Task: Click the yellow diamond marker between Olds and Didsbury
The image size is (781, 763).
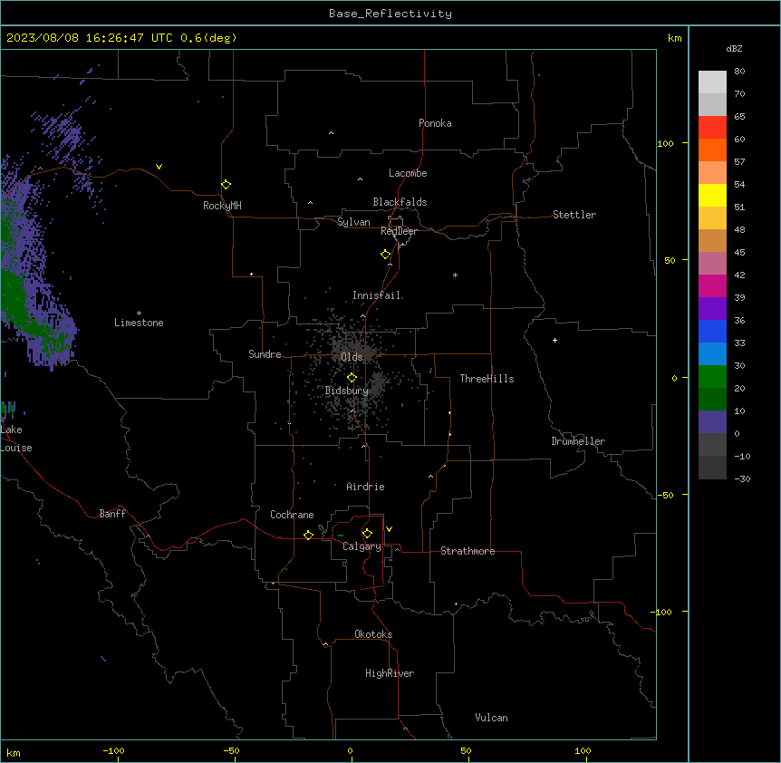Action: tap(352, 378)
